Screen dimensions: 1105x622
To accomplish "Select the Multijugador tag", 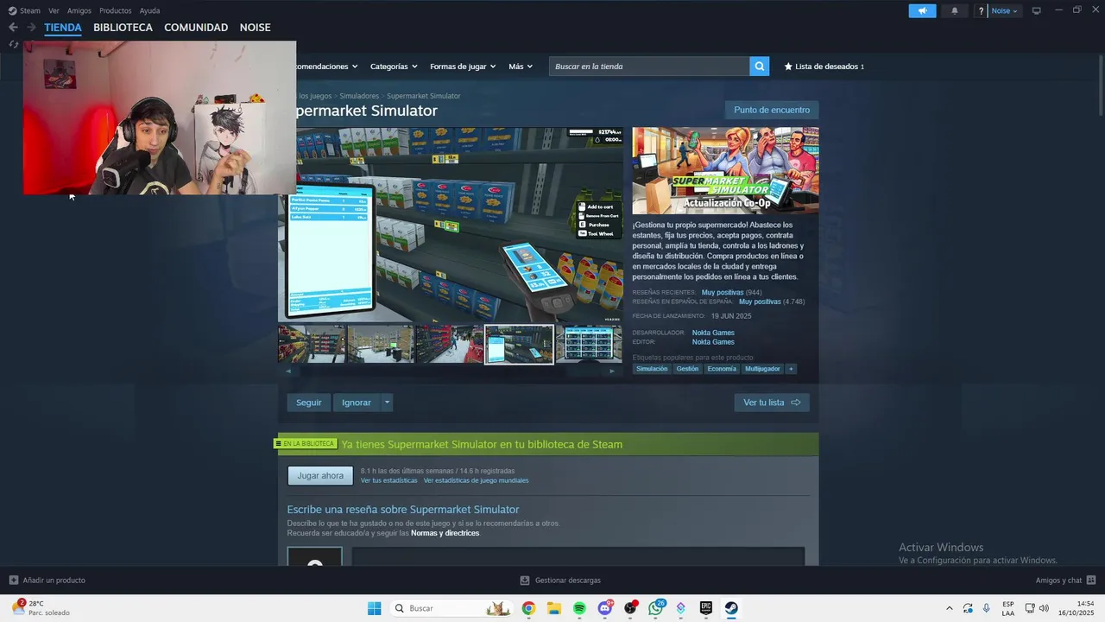I will pyautogui.click(x=762, y=369).
